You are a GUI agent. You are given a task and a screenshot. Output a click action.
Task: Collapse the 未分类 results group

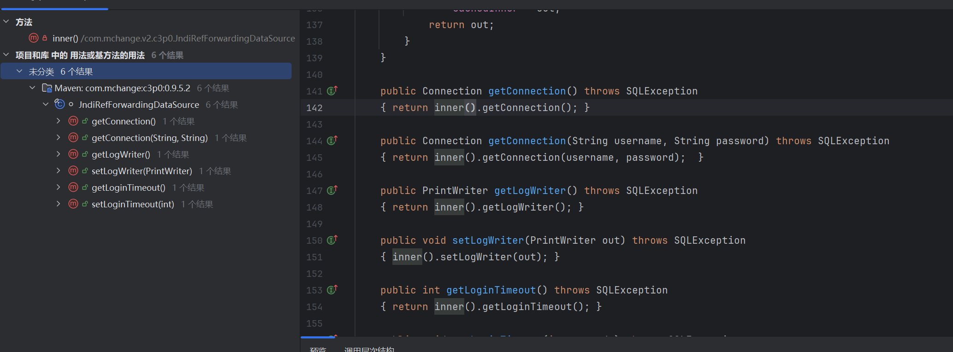[x=19, y=71]
